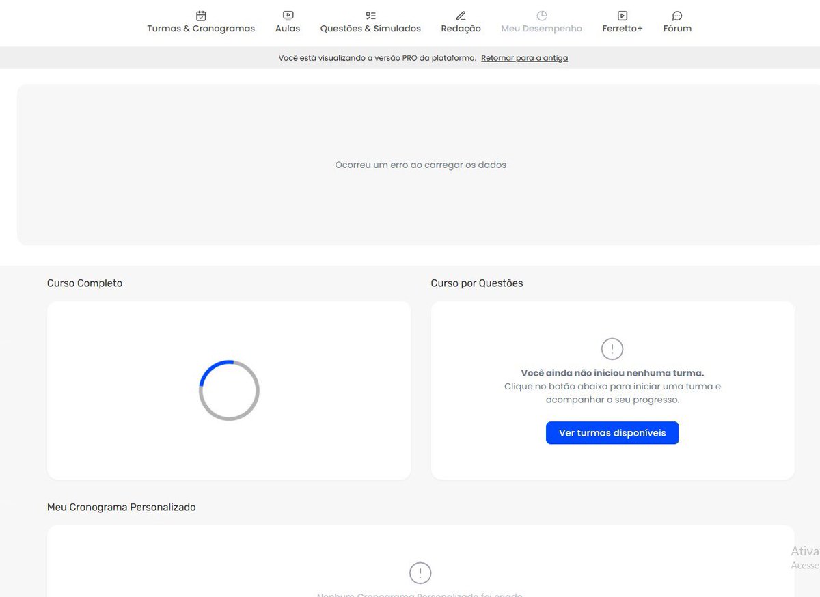
Task: Click the play icon above Ferretto+
Action: click(622, 16)
